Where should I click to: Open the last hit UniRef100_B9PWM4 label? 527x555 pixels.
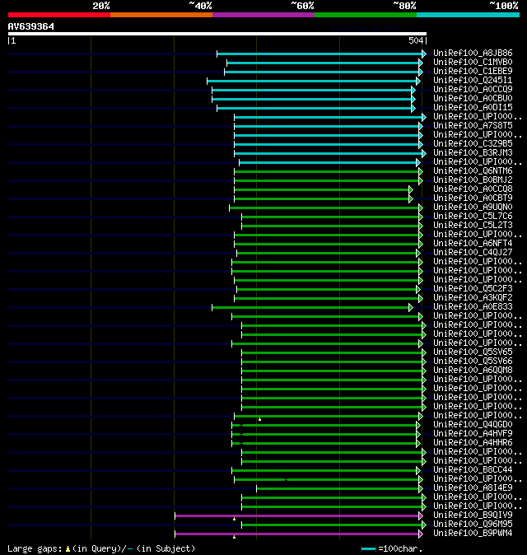click(x=473, y=534)
